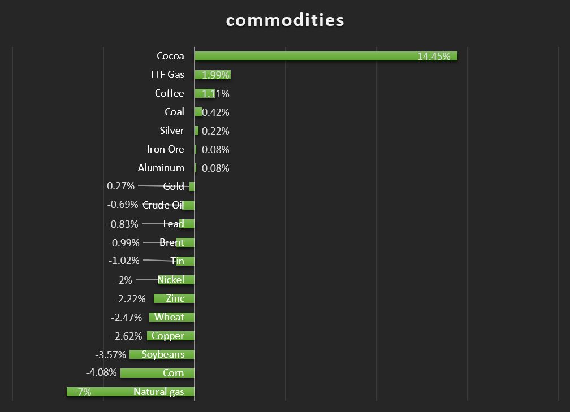
Task: Click the TTF Gas axis label
Action: [167, 75]
